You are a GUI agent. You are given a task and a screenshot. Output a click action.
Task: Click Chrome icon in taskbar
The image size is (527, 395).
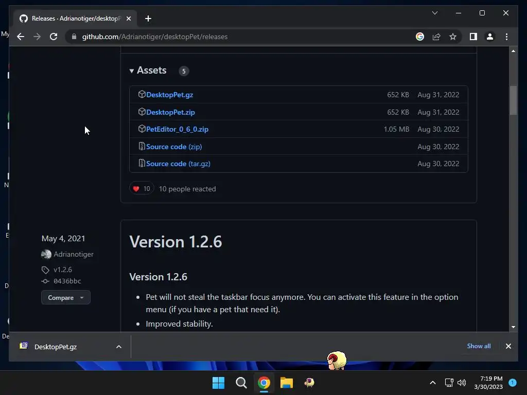tap(264, 383)
